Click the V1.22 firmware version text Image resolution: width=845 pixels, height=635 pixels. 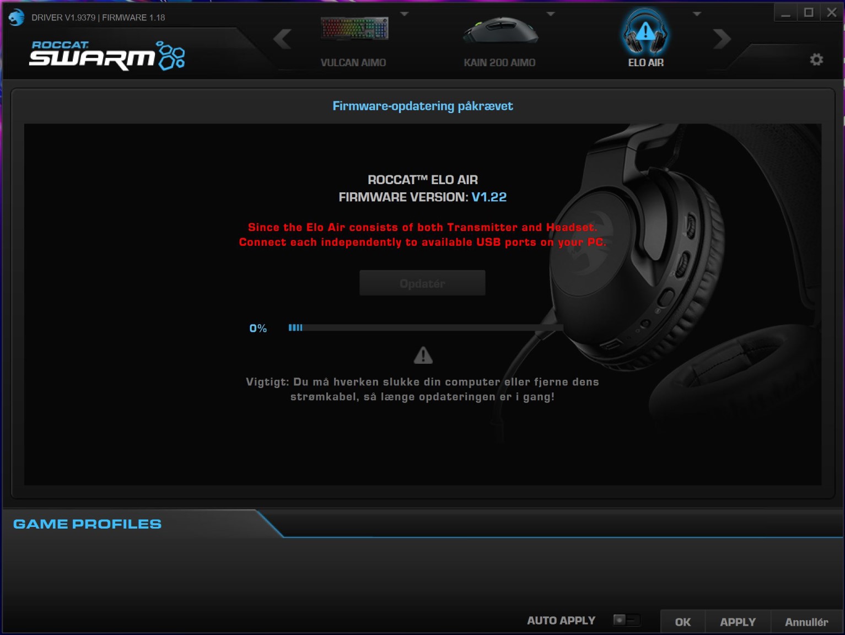pyautogui.click(x=489, y=197)
